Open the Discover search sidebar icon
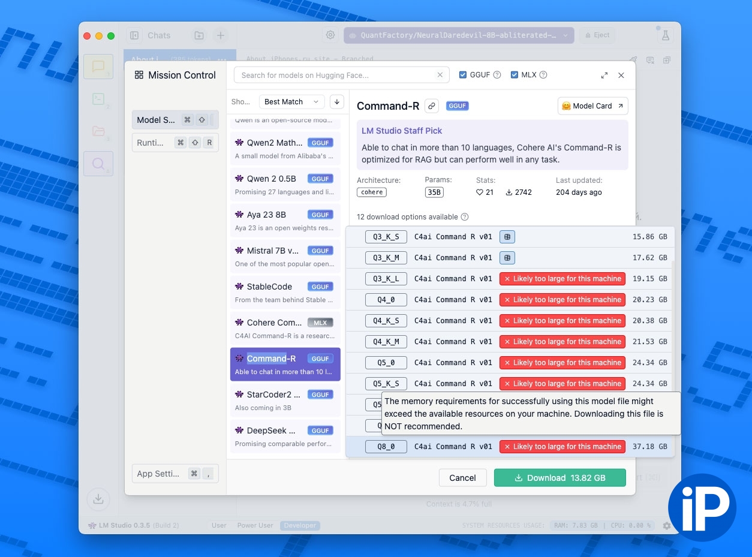The width and height of the screenshot is (752, 557). [x=98, y=163]
